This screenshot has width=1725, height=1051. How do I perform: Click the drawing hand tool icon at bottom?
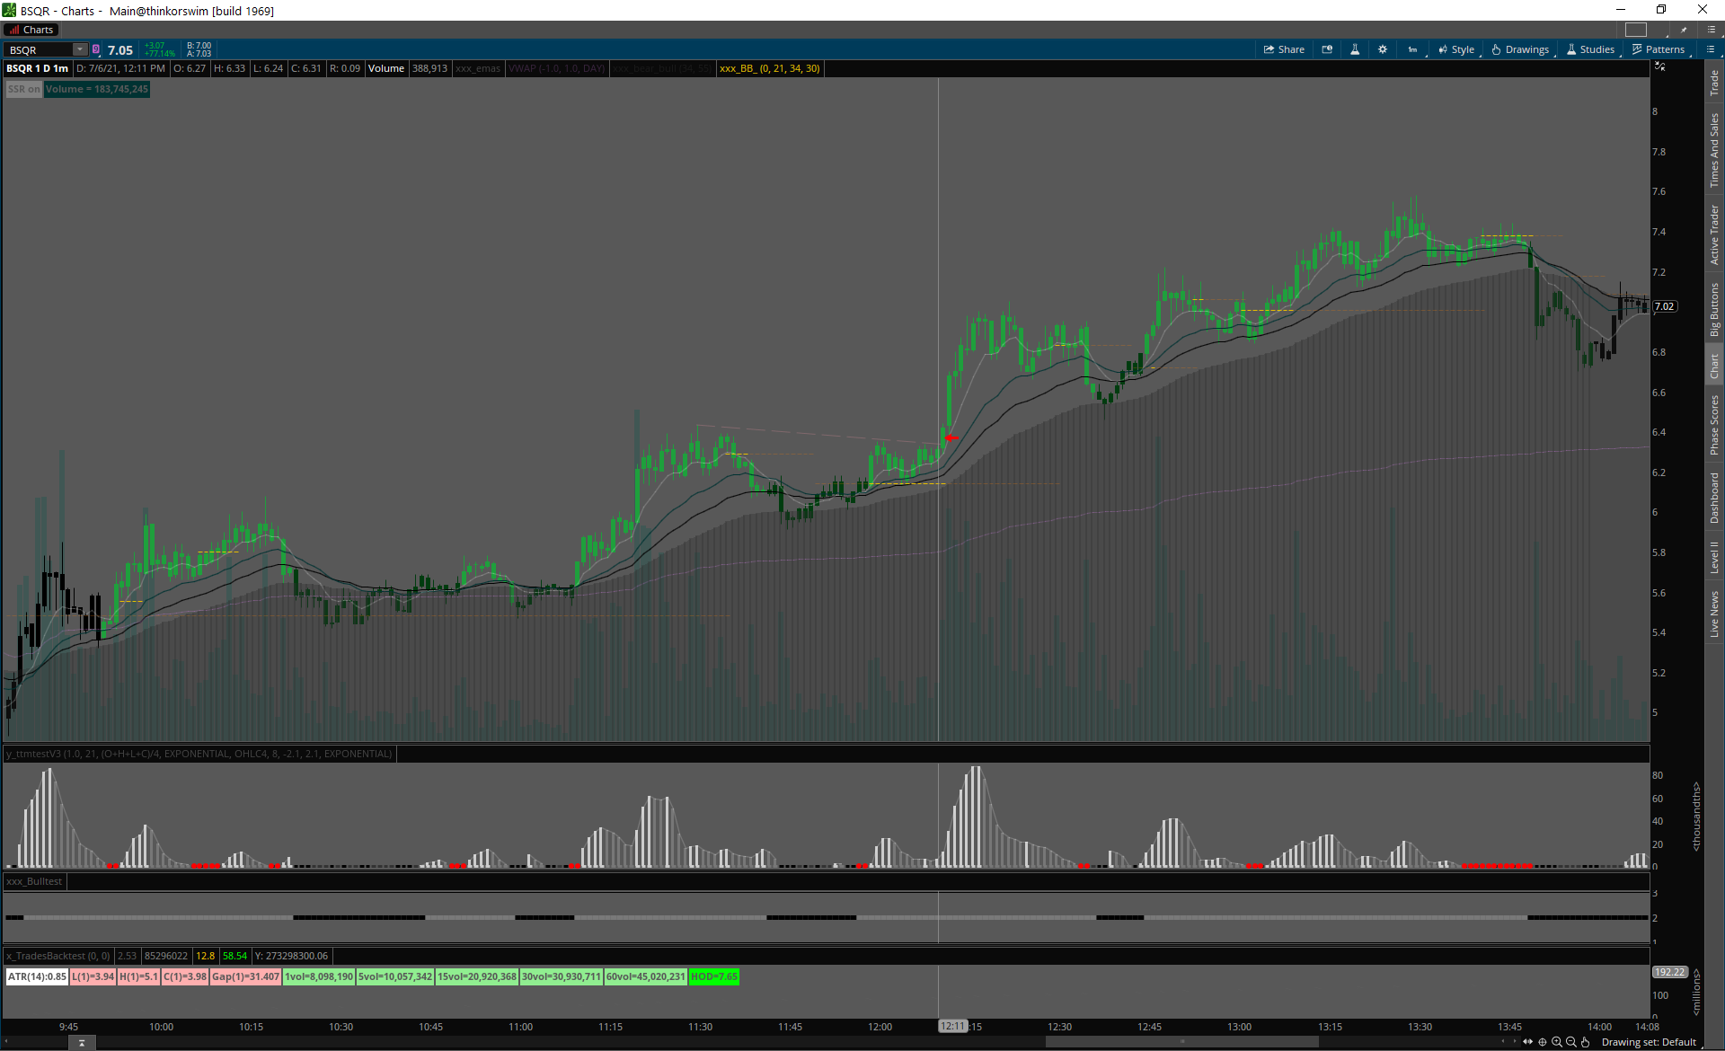point(1586,1042)
